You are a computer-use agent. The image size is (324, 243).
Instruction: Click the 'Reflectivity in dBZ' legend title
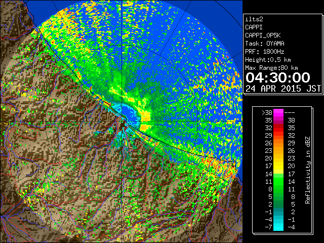(308, 170)
